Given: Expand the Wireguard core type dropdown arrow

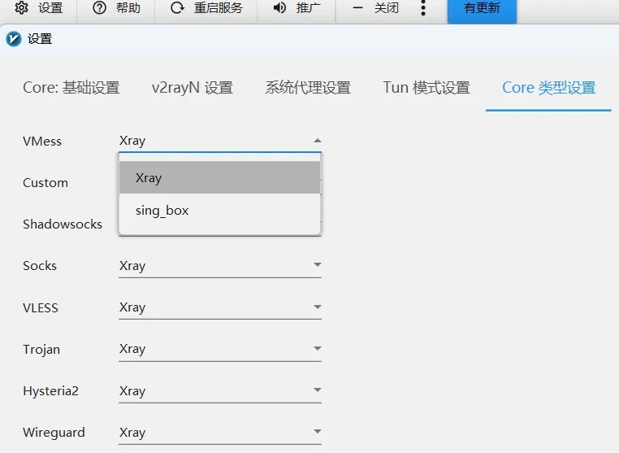Looking at the screenshot, I should pos(317,432).
